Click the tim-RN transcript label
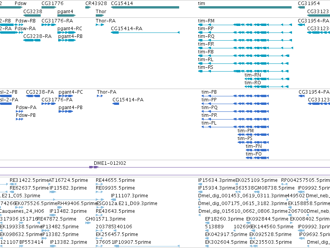Image resolution: width=330 pixels, height=248 pixels. (253, 75)
